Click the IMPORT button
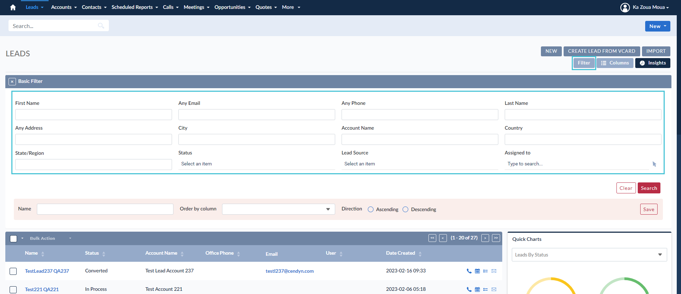Screen dimensions: 681x294 656,51
